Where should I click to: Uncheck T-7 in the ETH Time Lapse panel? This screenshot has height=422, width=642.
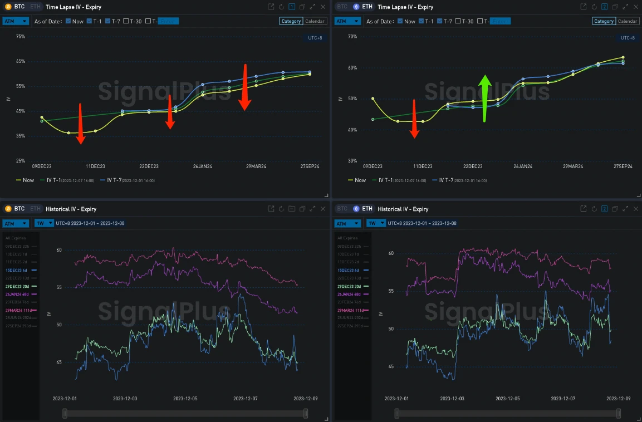[440, 21]
